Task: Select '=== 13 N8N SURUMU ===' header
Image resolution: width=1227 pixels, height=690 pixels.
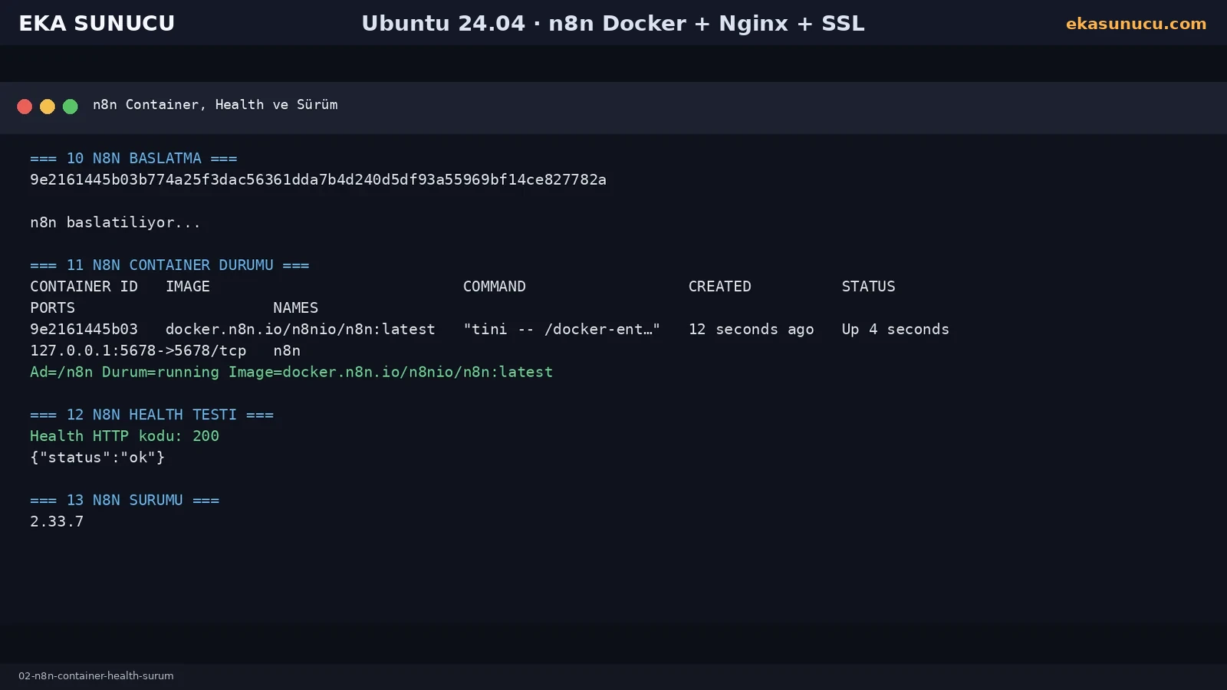Action: [124, 500]
